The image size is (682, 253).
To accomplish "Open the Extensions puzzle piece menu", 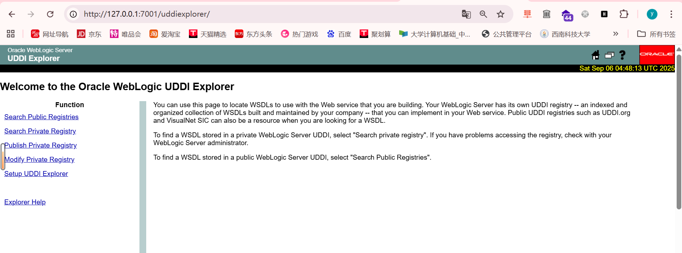I will click(624, 14).
